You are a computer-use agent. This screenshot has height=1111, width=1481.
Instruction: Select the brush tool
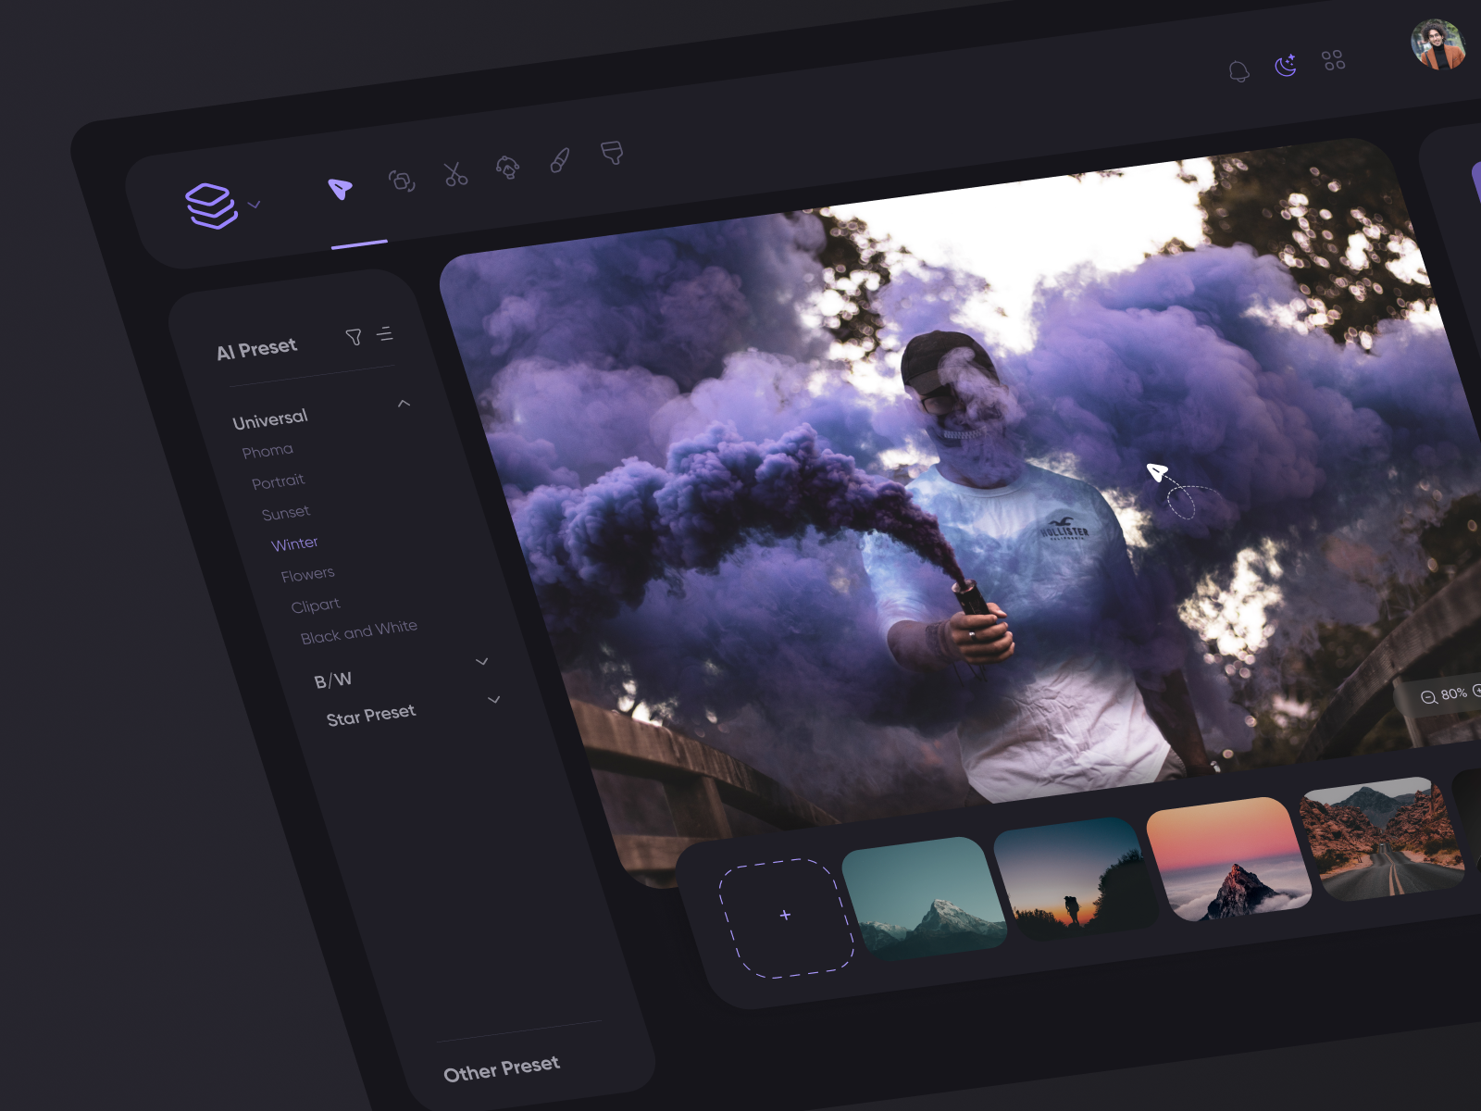[559, 161]
